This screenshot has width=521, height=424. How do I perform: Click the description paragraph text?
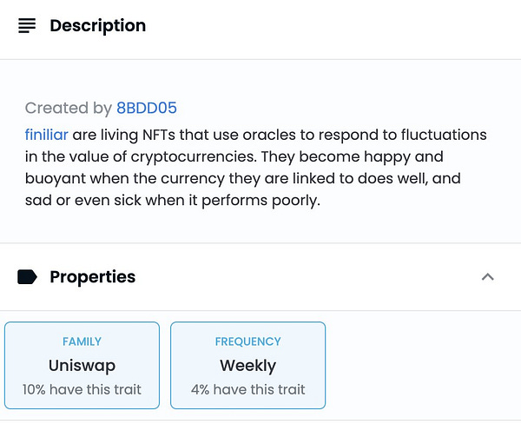click(256, 168)
